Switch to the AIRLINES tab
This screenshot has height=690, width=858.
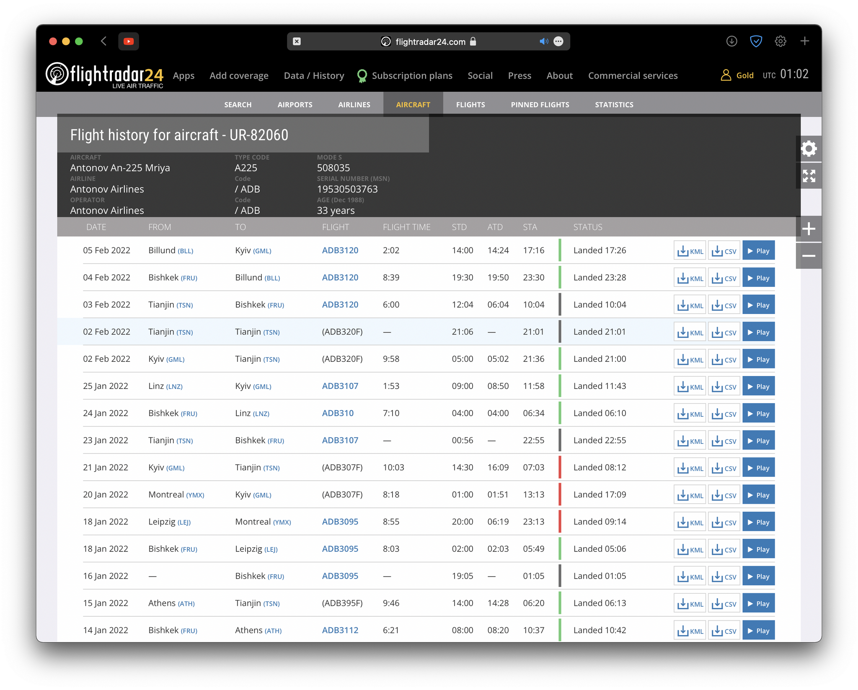(354, 105)
